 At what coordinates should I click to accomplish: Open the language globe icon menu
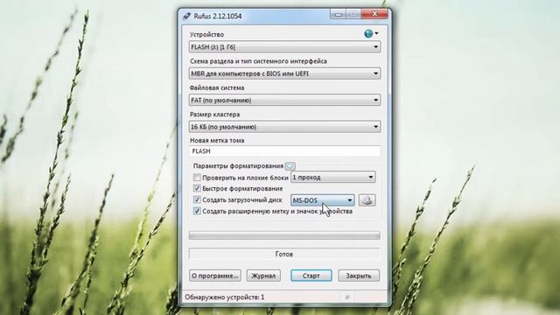(x=371, y=33)
